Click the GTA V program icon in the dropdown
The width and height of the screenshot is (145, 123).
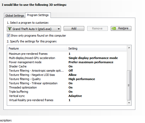click(10, 29)
